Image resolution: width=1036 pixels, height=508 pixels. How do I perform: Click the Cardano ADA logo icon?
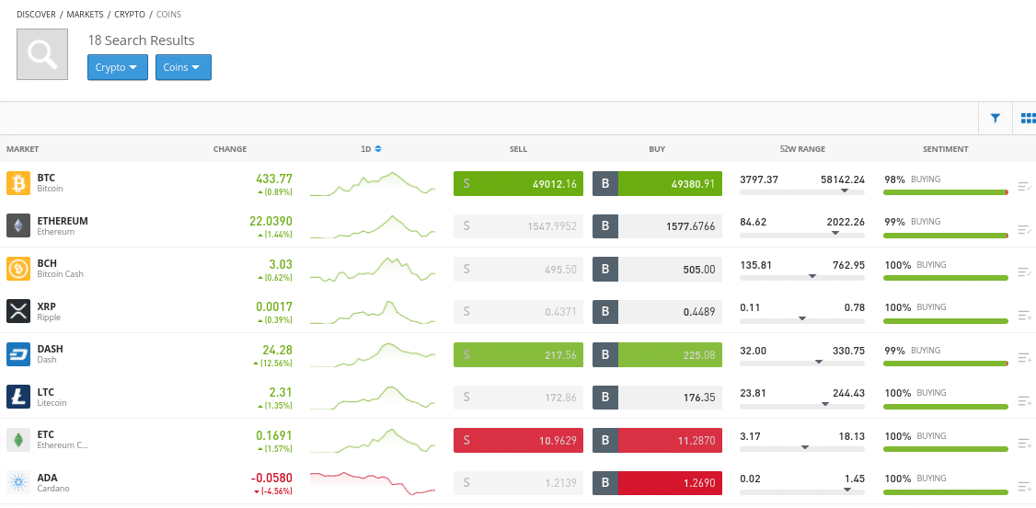coord(18,482)
